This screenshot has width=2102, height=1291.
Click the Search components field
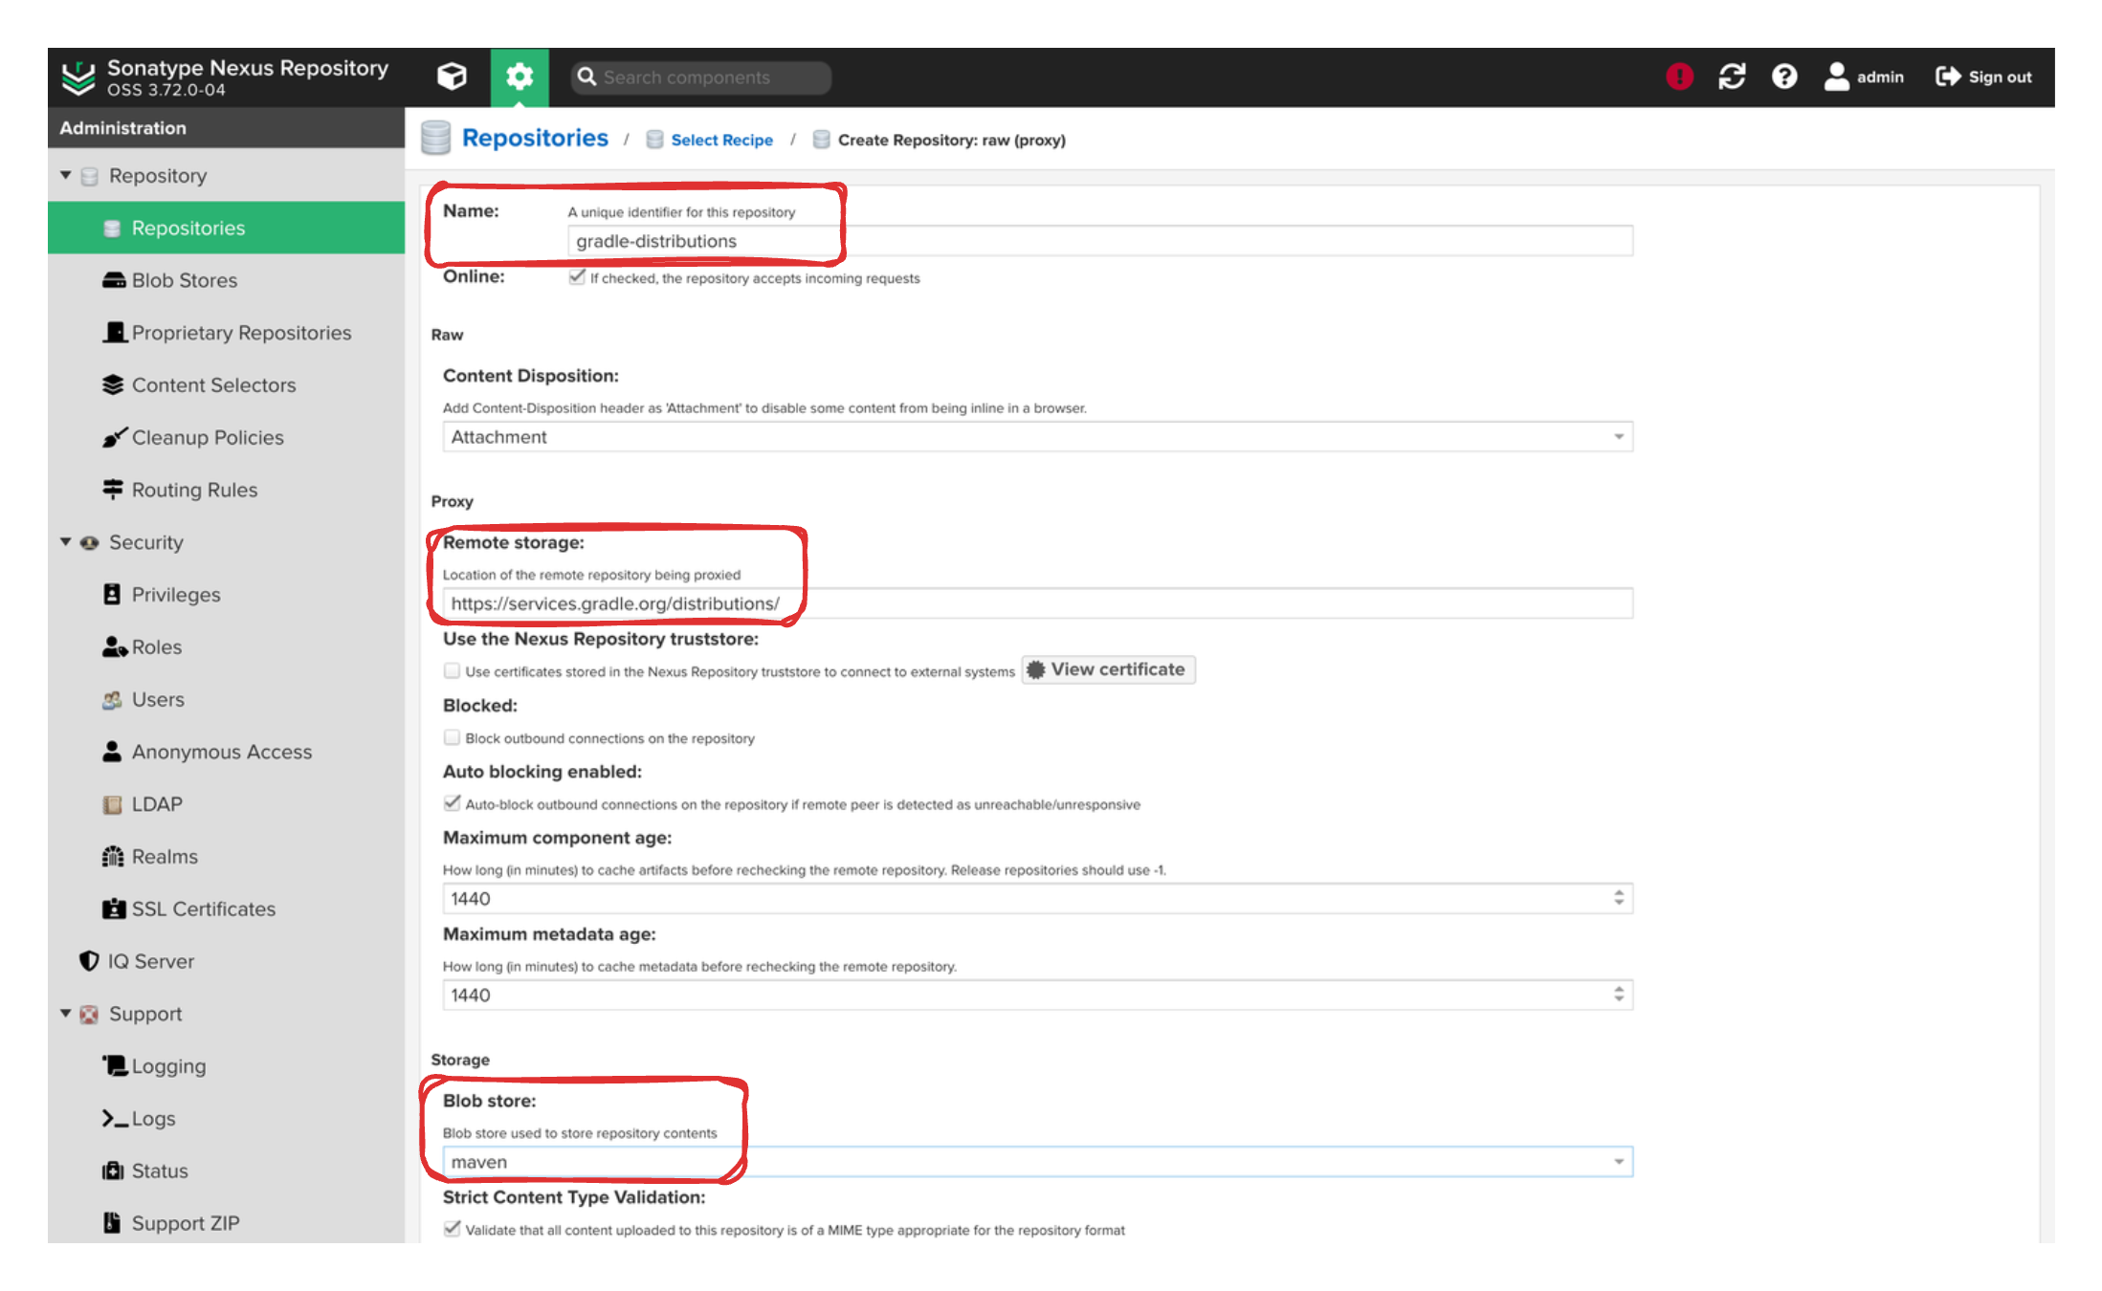pos(701,77)
